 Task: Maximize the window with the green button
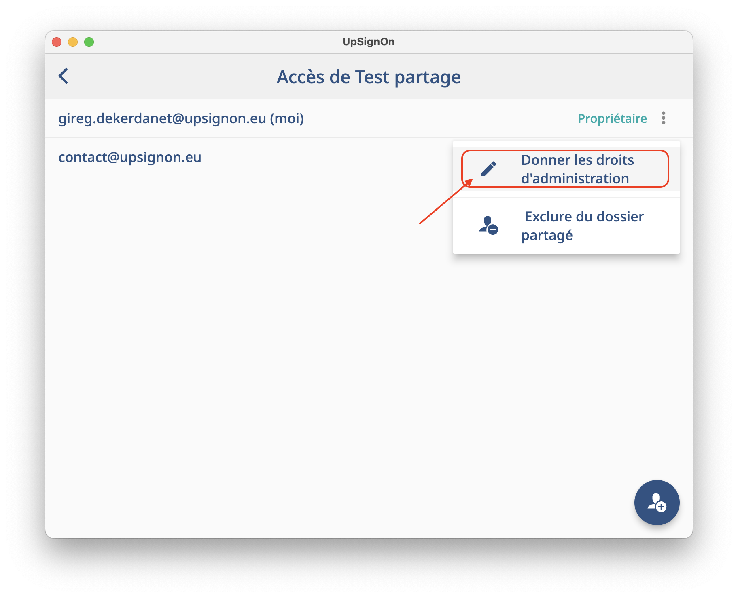(89, 42)
